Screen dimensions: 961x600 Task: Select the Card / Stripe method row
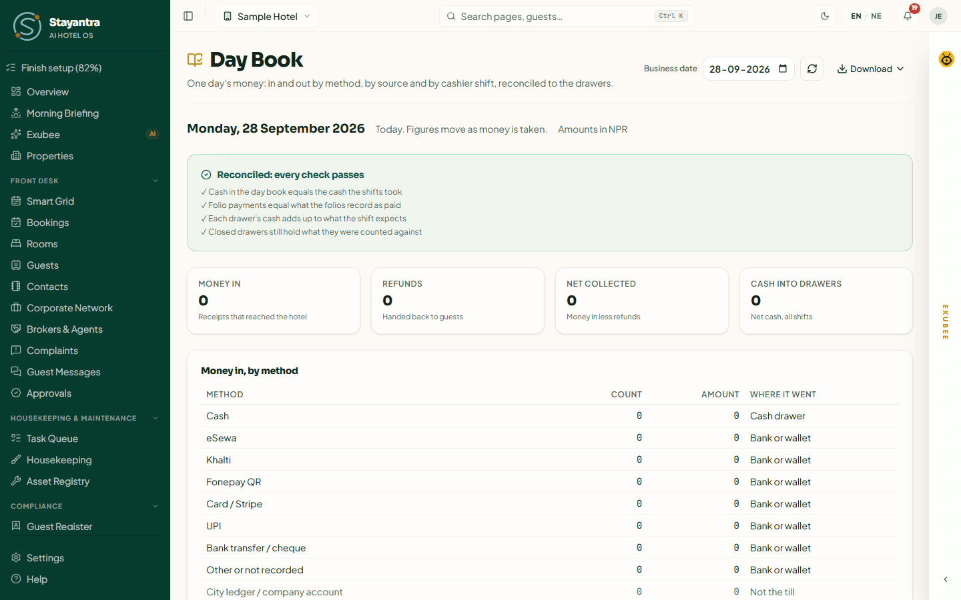tap(550, 504)
